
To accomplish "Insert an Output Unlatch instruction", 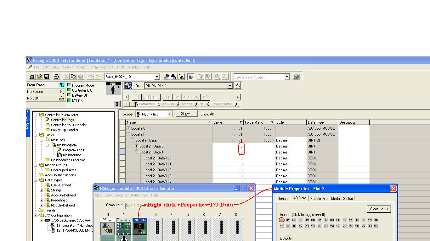I will click(196, 97).
